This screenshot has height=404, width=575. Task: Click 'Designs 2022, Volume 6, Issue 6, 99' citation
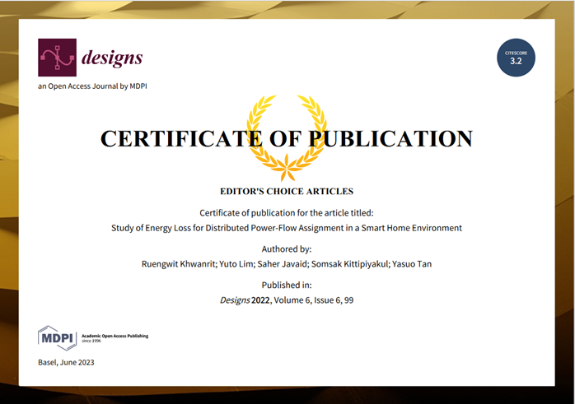pyautogui.click(x=287, y=300)
